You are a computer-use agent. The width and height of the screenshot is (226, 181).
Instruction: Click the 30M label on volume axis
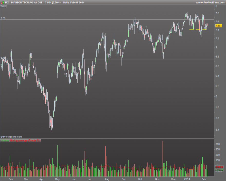218,144
